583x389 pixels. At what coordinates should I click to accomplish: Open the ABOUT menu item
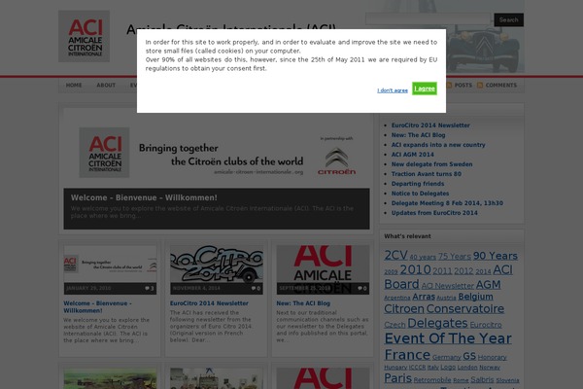106,86
